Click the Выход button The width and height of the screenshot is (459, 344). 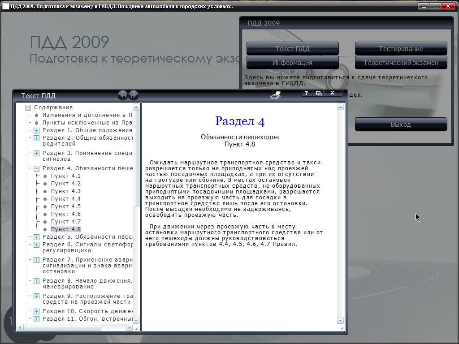point(401,125)
